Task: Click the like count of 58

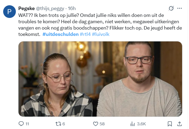Action: (102, 124)
